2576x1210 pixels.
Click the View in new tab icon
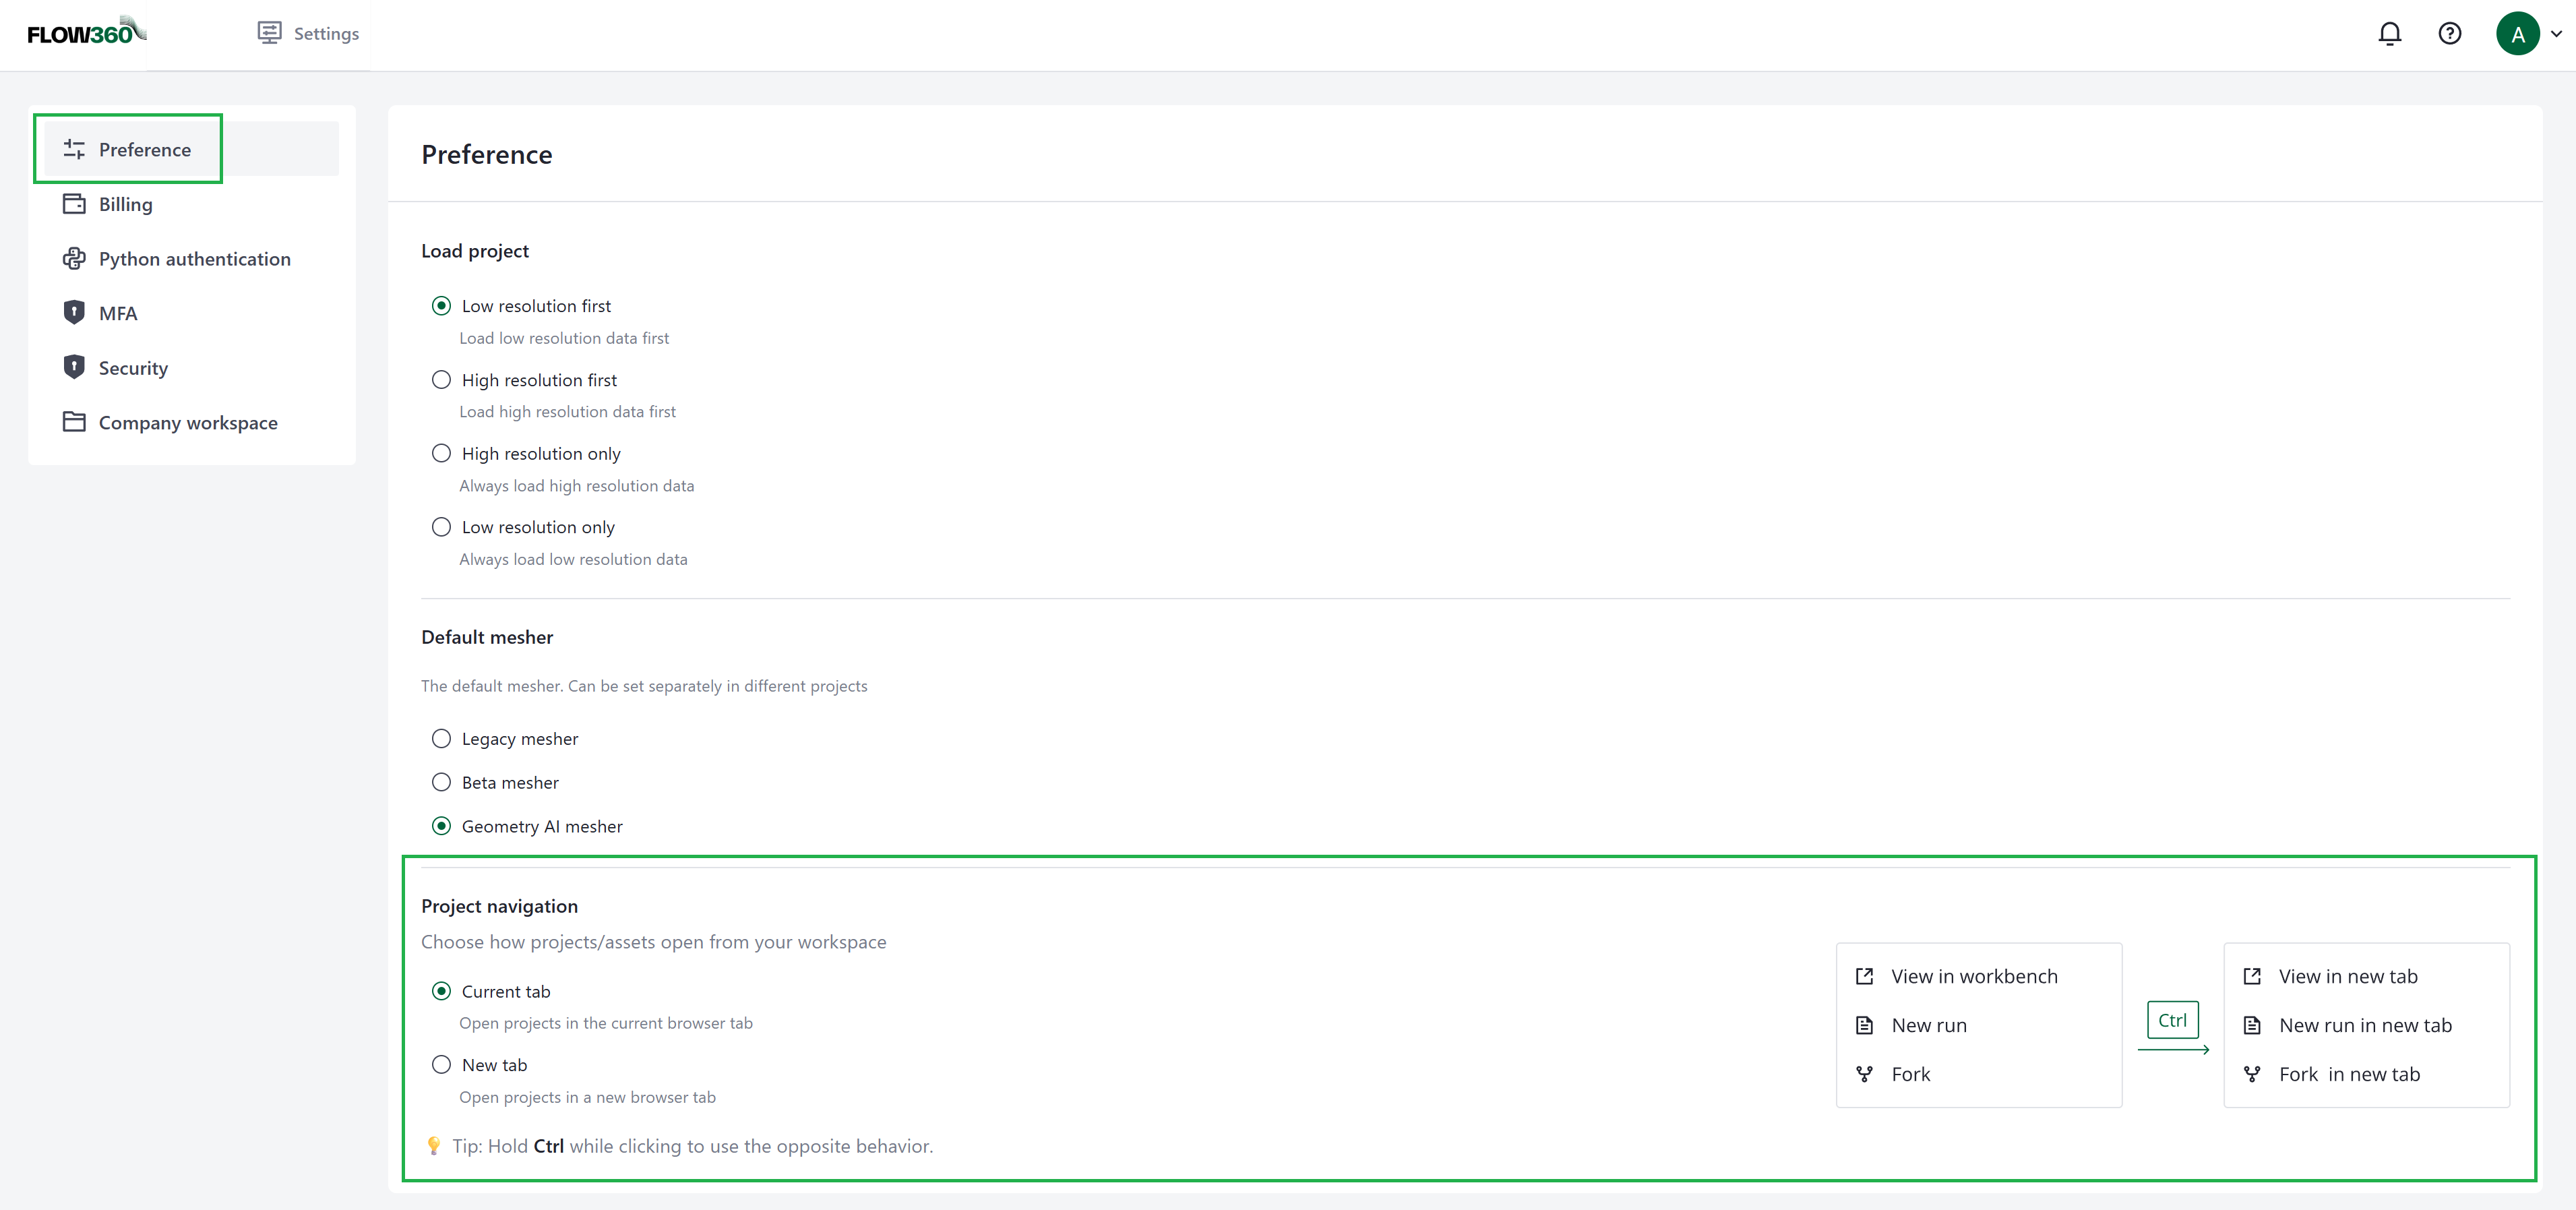coord(2252,976)
